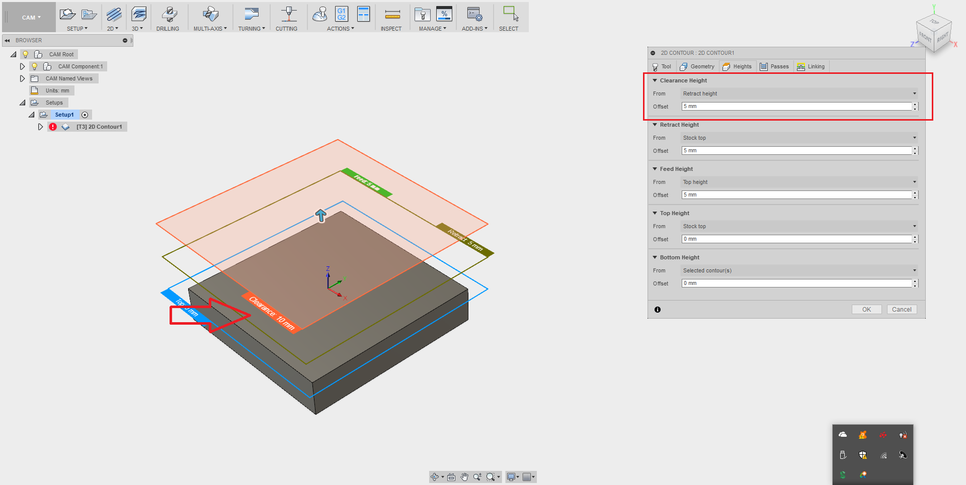Collapse the Retract Height section
The image size is (966, 485).
pyautogui.click(x=655, y=125)
